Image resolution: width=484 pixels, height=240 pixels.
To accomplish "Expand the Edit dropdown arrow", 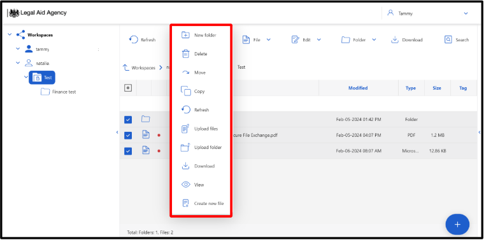I will [x=319, y=39].
